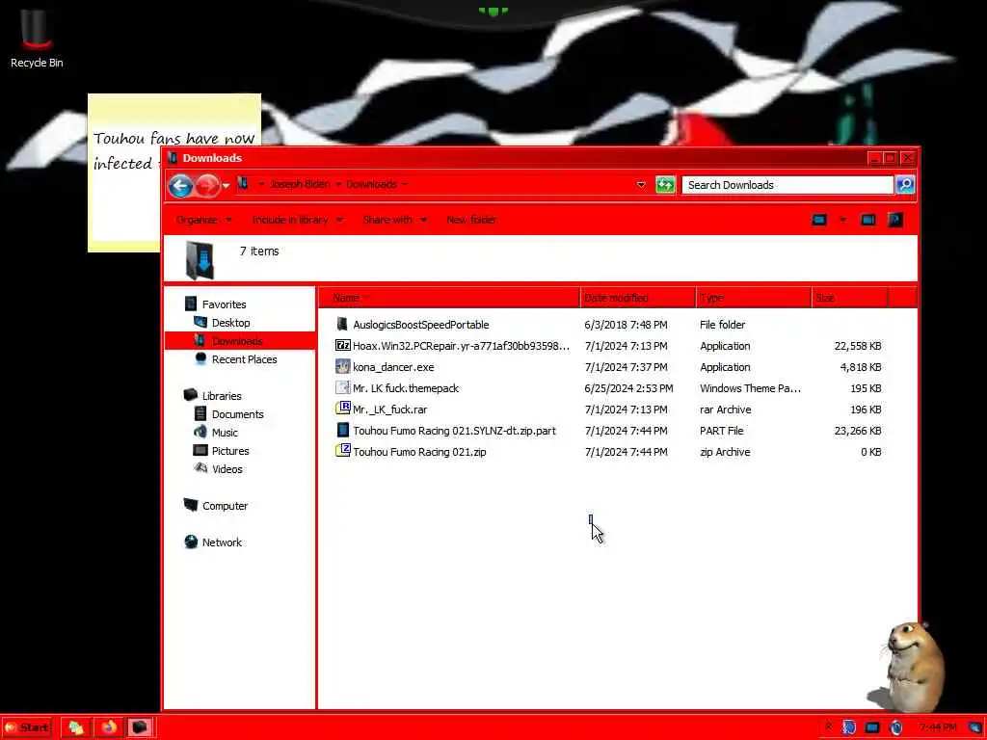Open view options dropdown arrow

click(x=842, y=220)
